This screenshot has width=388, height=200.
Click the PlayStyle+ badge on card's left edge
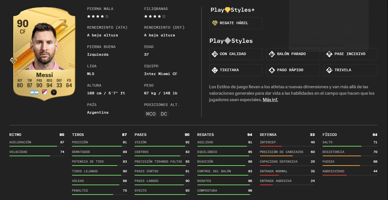pyautogui.click(x=14, y=60)
